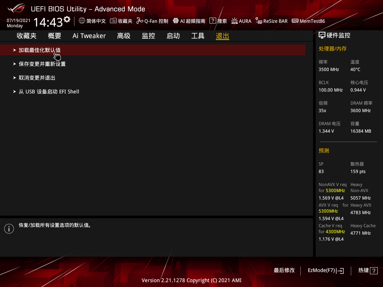Click the 0.944 V core voltage

coord(358,90)
